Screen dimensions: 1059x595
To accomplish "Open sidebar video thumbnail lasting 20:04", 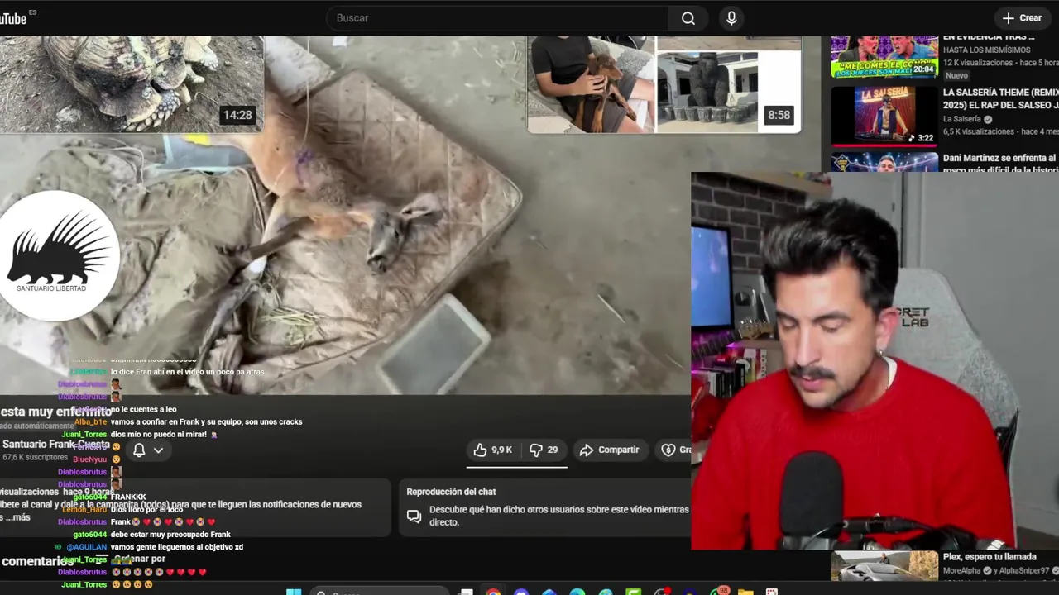I will 884,57.
